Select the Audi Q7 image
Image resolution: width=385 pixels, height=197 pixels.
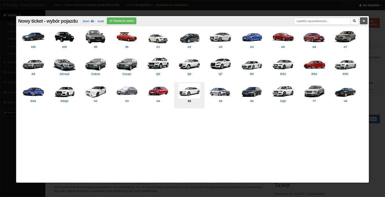tap(220, 64)
